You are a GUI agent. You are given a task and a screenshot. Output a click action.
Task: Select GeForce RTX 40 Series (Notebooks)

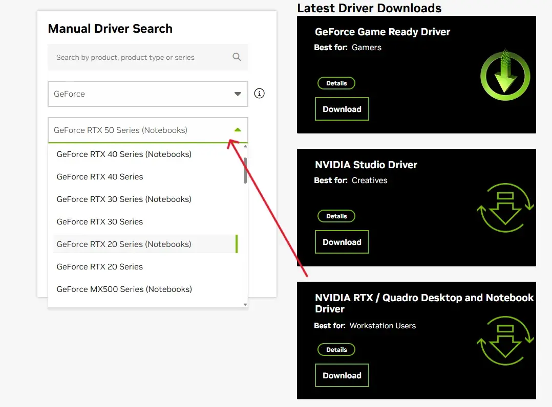point(124,154)
